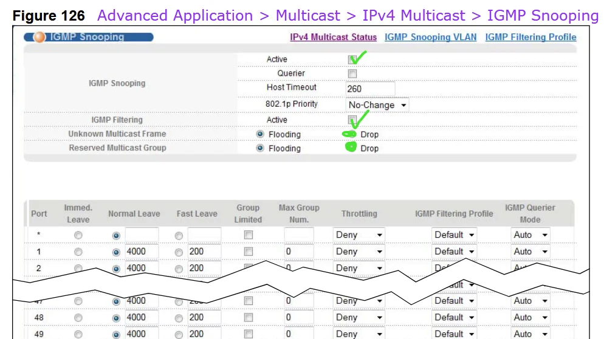Open the 802.1p Priority No-Change dropdown
The height and width of the screenshot is (339, 604).
pos(377,105)
